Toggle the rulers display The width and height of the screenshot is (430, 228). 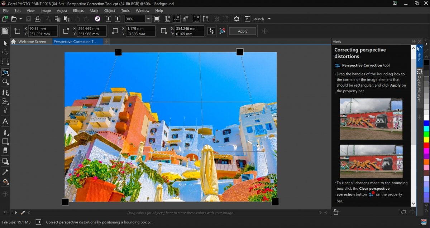(167, 19)
